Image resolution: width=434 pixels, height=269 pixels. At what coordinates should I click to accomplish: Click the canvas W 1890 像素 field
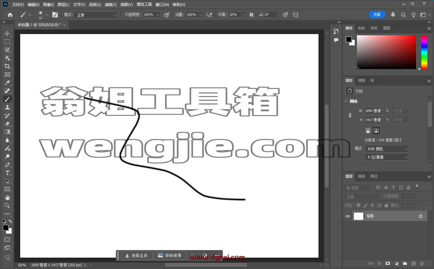373,111
